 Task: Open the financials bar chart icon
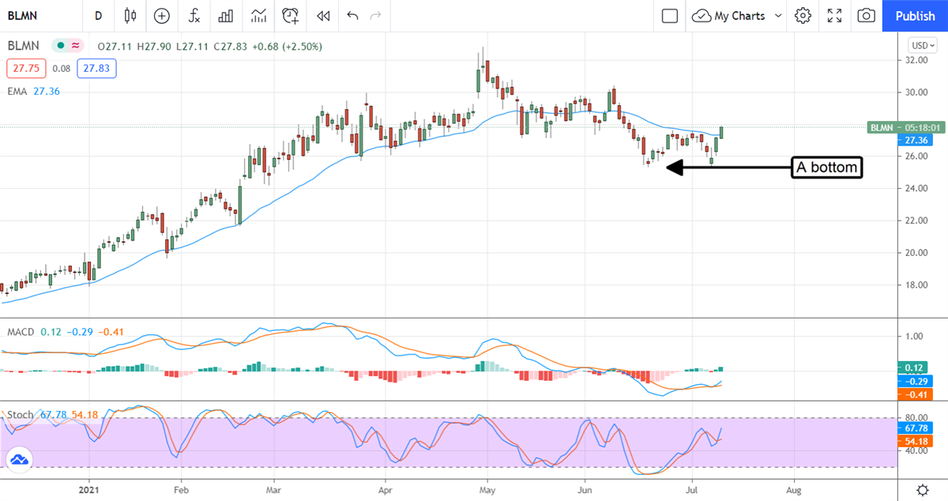[x=226, y=16]
